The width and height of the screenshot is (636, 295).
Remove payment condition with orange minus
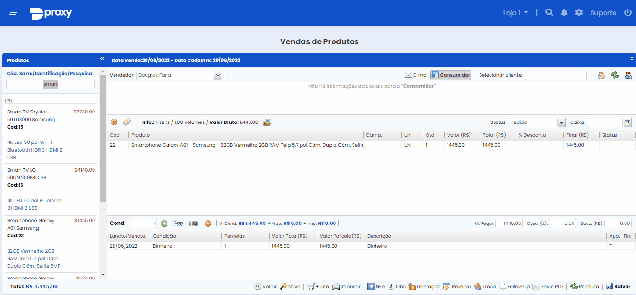tap(208, 223)
